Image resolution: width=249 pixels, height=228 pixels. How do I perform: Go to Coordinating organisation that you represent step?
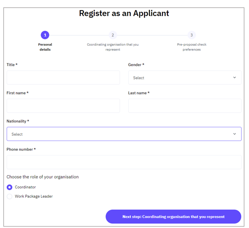(113, 47)
